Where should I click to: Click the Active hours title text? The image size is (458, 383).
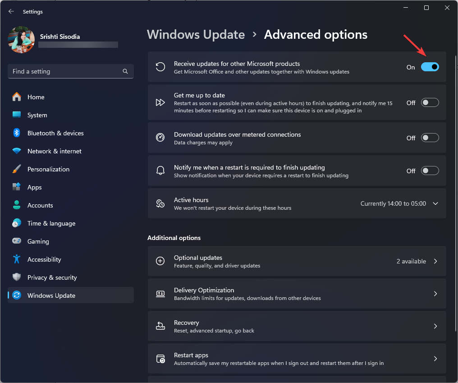pyautogui.click(x=191, y=200)
